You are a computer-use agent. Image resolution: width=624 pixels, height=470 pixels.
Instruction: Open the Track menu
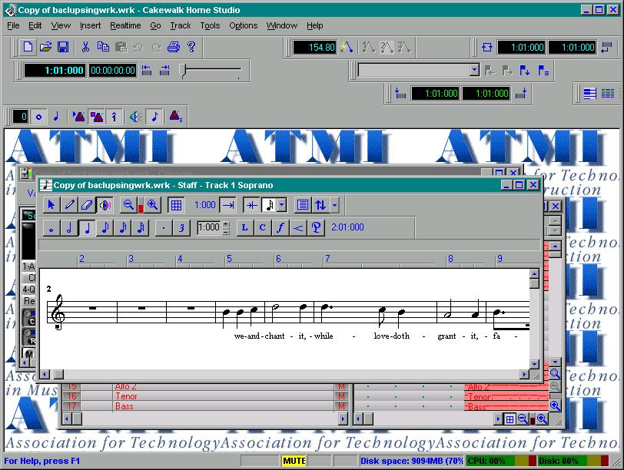(181, 25)
